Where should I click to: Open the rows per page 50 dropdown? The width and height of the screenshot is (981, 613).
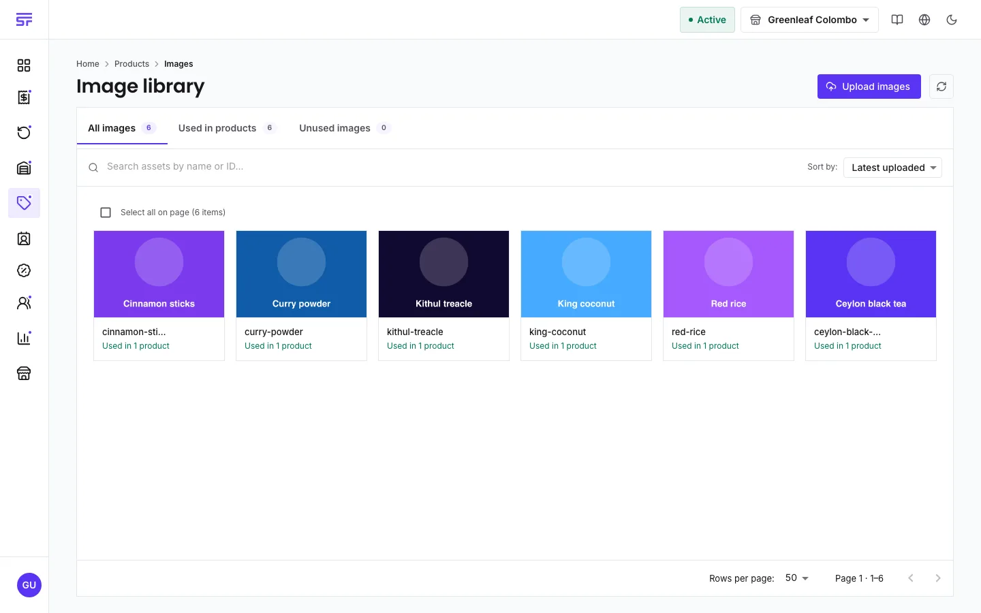pos(796,578)
